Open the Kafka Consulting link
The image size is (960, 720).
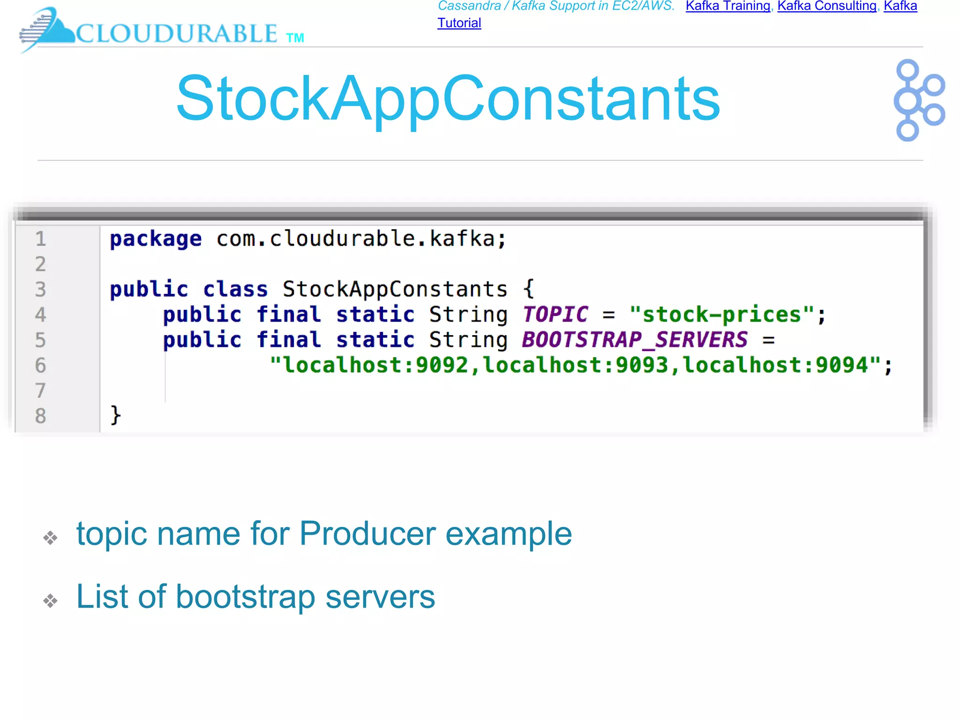click(x=827, y=6)
